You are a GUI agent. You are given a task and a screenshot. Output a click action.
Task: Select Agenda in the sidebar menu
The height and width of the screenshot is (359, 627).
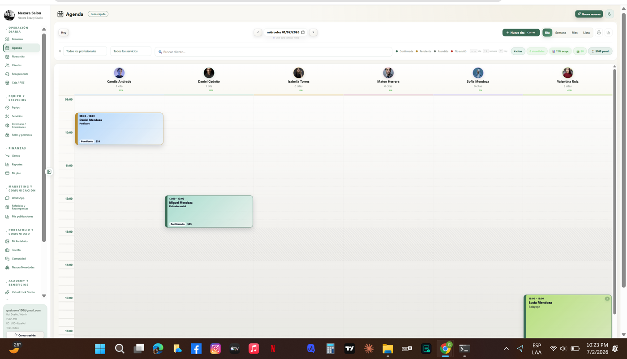click(22, 48)
